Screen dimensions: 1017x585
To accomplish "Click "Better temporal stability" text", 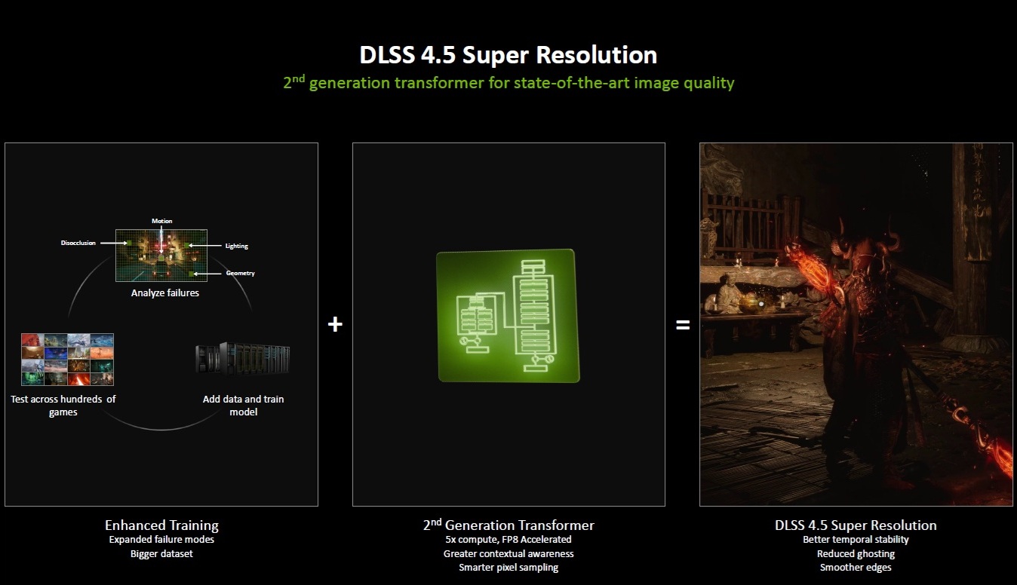I will point(856,540).
